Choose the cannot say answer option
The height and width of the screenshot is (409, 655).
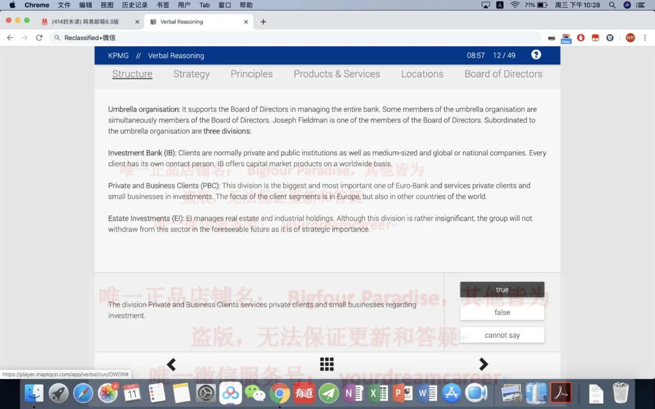coord(502,334)
